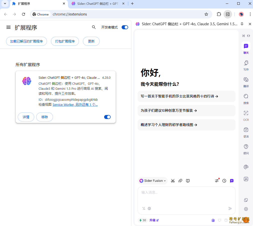The image size is (253, 226).
Task: Click the send arrow in message box
Action: tap(230, 208)
